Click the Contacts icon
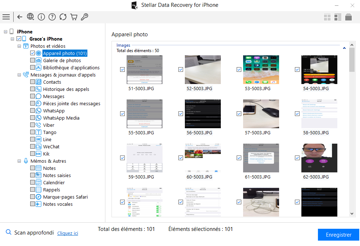The width and height of the screenshot is (360, 246). 38,82
